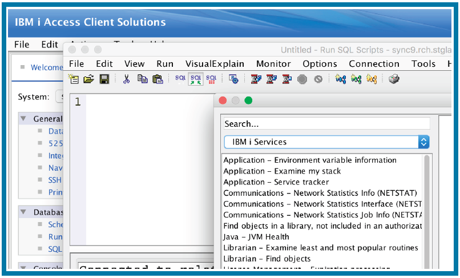This screenshot has width=460, height=278.
Task: Select Java - JVM Health example
Action: coord(256,237)
